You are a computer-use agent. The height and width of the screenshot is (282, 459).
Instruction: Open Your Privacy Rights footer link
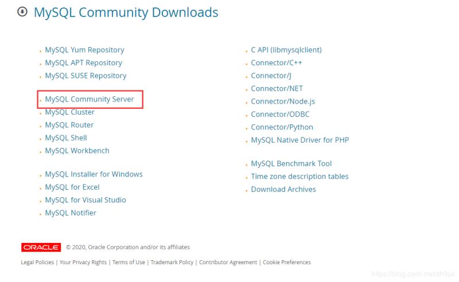[x=83, y=262]
